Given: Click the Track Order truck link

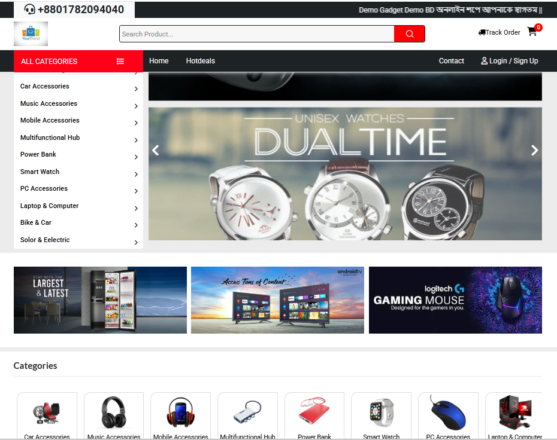Looking at the screenshot, I should [499, 32].
